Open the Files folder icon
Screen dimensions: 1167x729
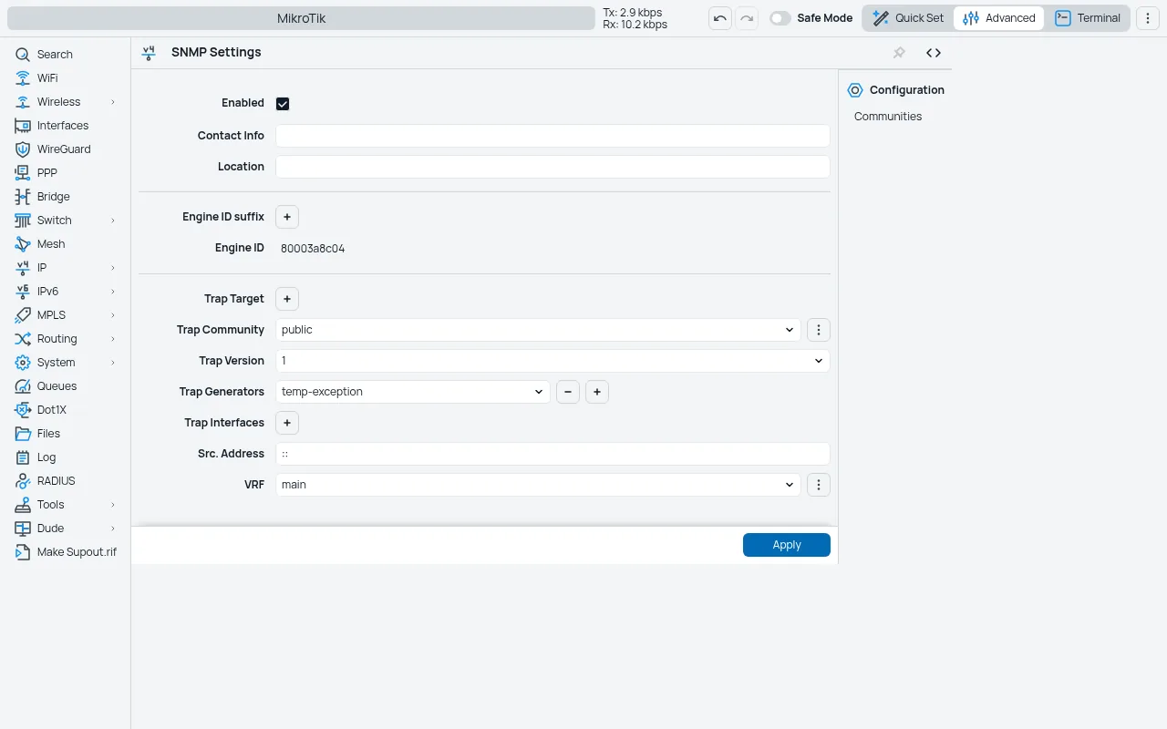point(23,434)
